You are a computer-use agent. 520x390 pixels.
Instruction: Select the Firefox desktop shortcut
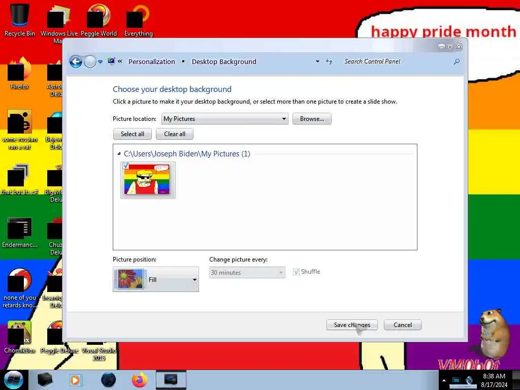click(20, 73)
